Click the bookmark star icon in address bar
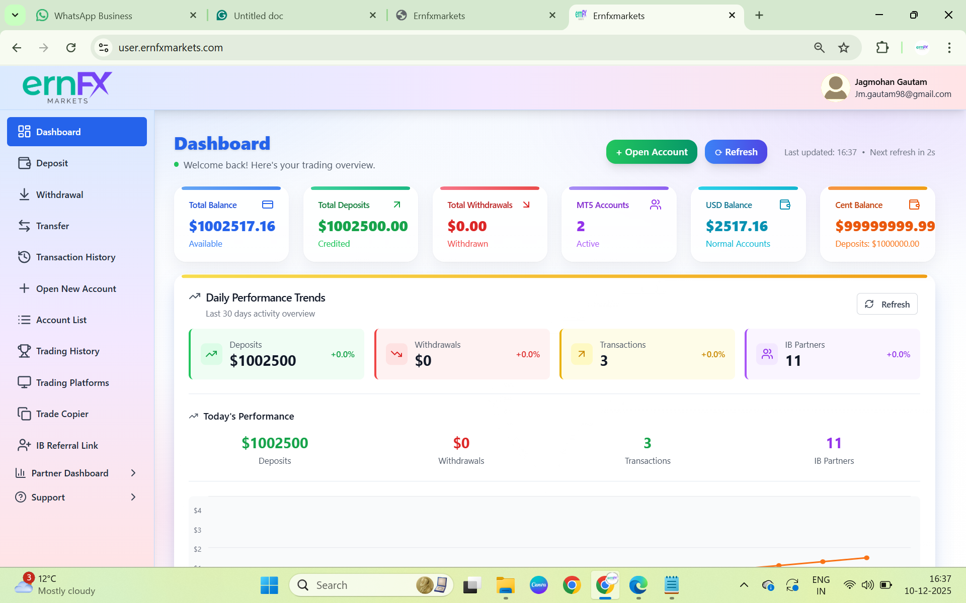The image size is (966, 603). (x=844, y=48)
